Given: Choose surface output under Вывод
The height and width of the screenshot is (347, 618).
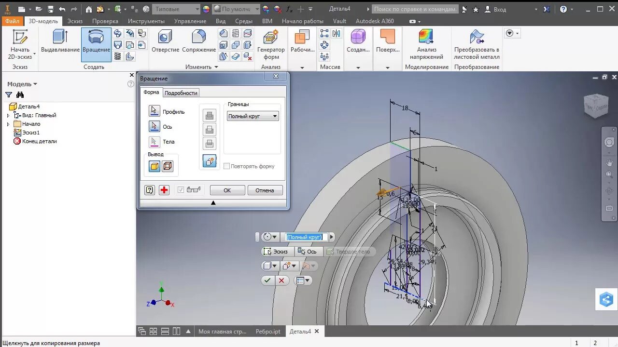Looking at the screenshot, I should (168, 166).
